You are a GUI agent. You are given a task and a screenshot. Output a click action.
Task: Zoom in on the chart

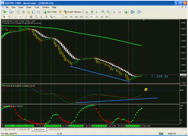click(103, 12)
